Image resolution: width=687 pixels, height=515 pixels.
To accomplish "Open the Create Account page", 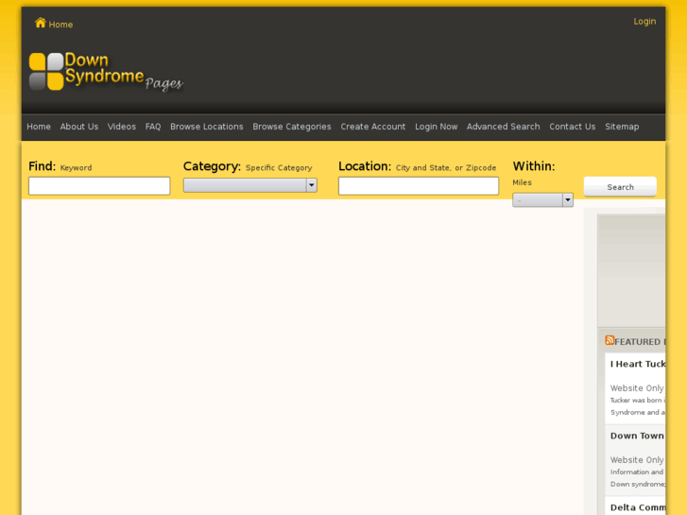I will click(373, 127).
